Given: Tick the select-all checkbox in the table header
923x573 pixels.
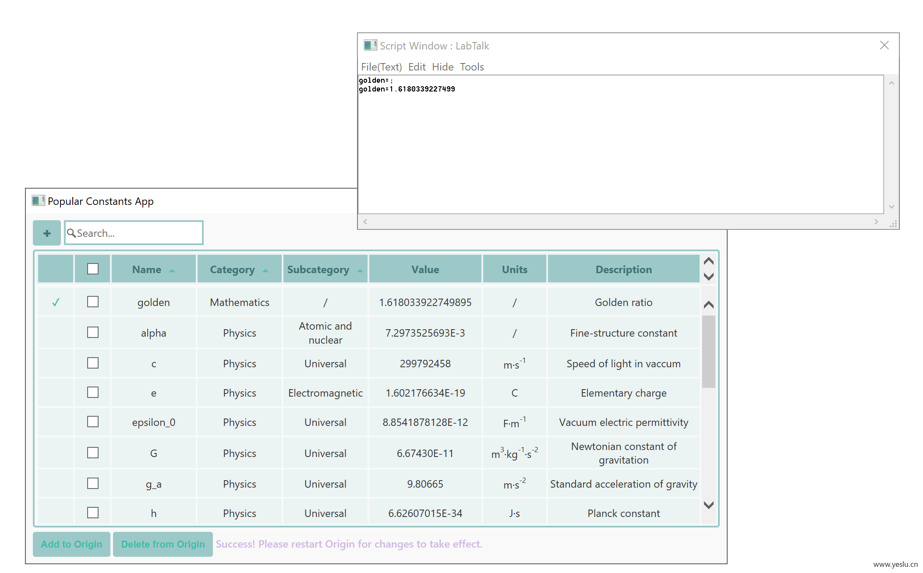Looking at the screenshot, I should 93,269.
